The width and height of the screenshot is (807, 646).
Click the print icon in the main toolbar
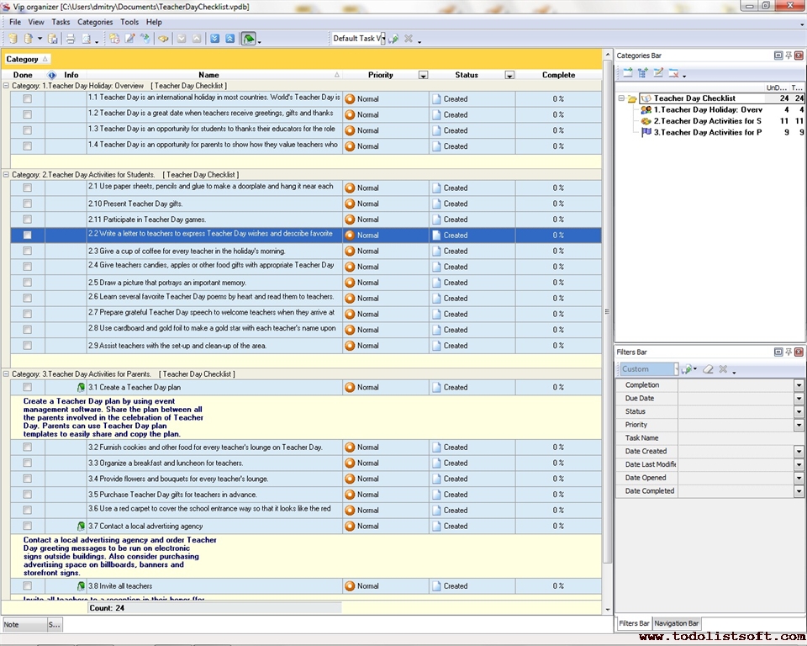click(x=71, y=39)
